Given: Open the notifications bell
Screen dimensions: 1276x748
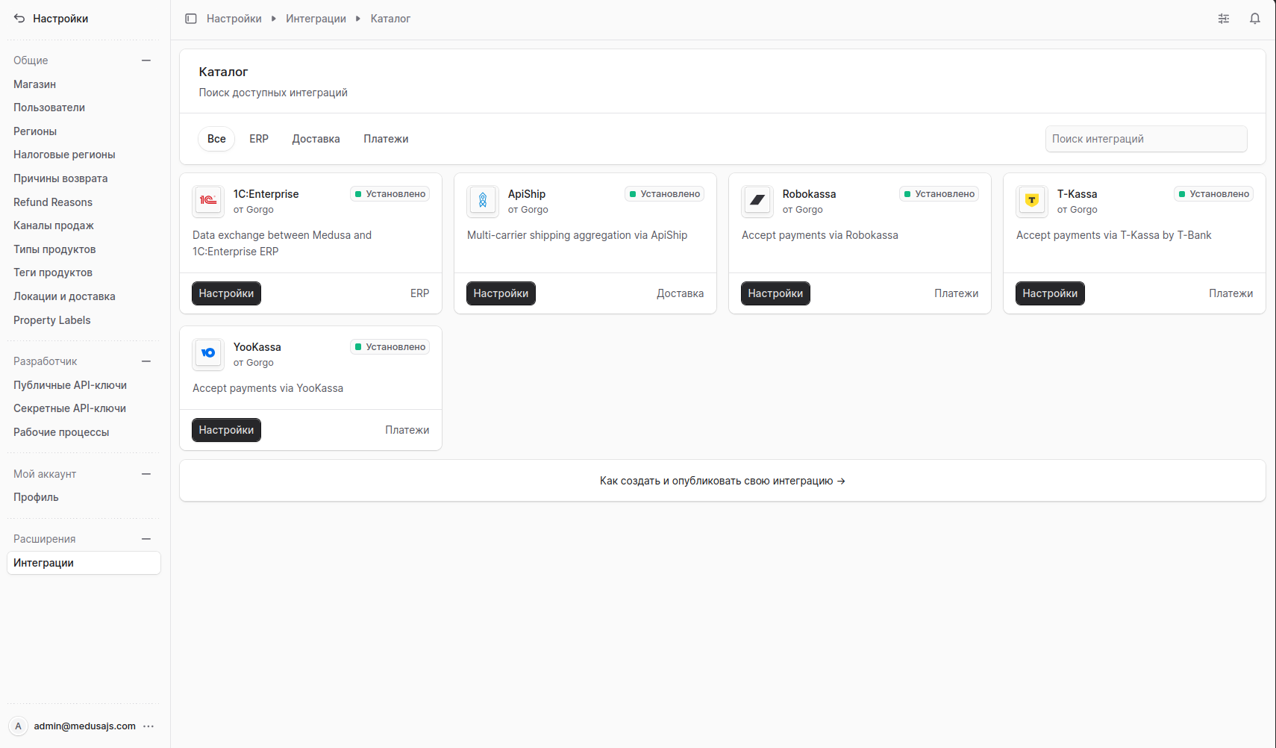Looking at the screenshot, I should tap(1255, 19).
